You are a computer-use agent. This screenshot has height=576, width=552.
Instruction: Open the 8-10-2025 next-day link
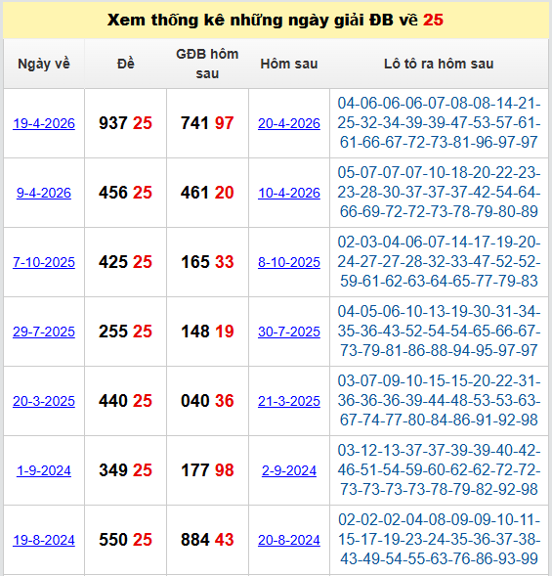click(x=289, y=262)
